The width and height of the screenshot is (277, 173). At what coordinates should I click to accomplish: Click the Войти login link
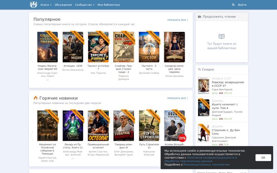tap(242, 5)
